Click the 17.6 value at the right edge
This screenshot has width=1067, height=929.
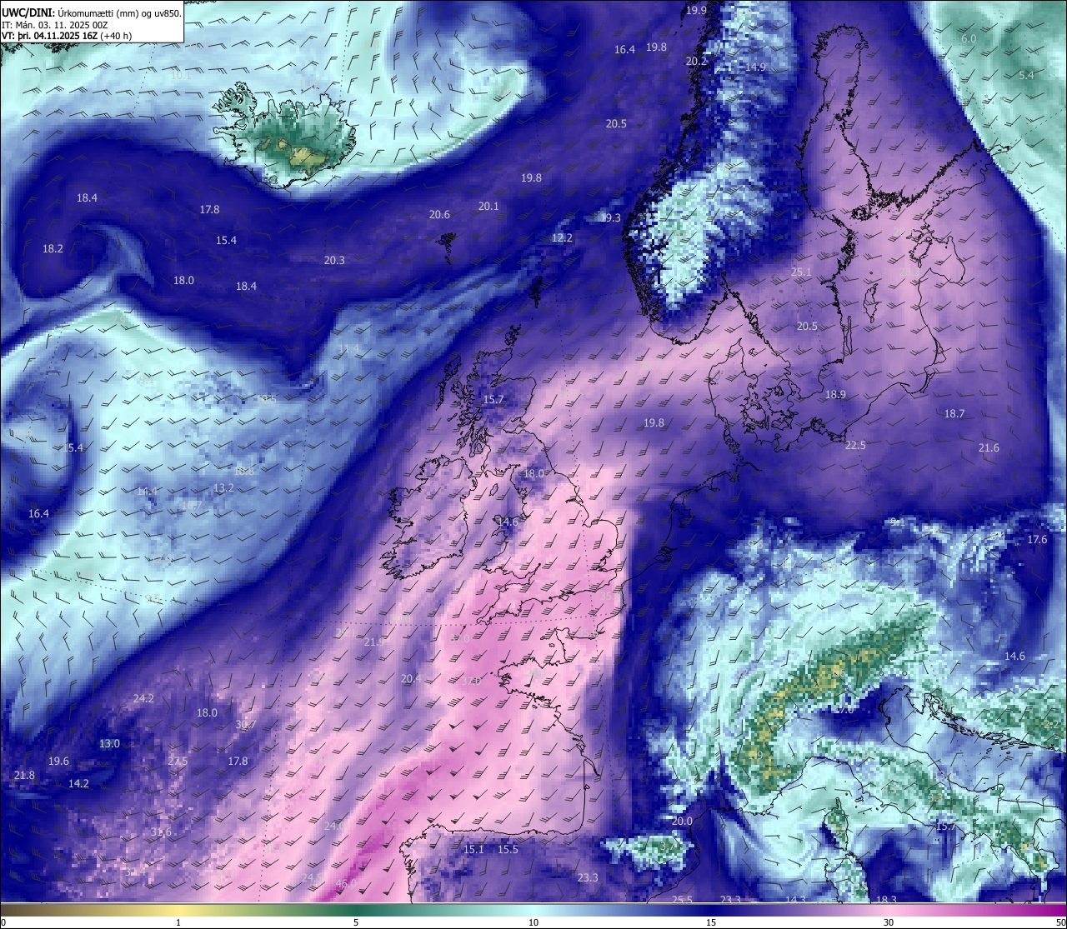pos(1037,539)
